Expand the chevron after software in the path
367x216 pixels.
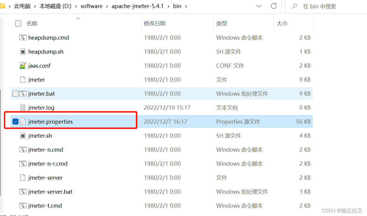[107, 6]
